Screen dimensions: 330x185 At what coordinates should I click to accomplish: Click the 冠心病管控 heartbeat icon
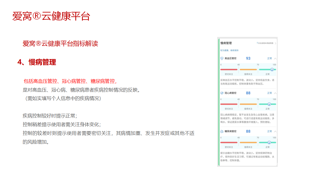coord(222,93)
